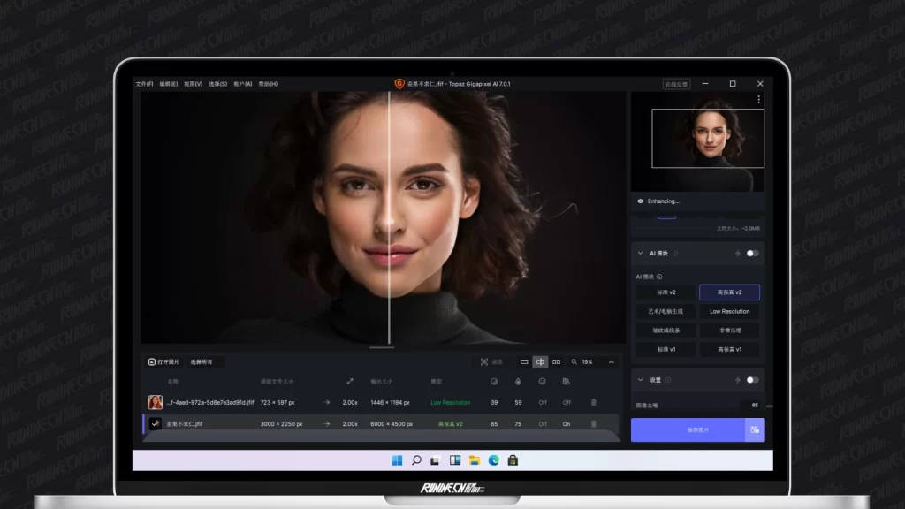Check the selected 3000 × 2250 image checkbox
Screen dimensions: 905x509
(x=156, y=423)
